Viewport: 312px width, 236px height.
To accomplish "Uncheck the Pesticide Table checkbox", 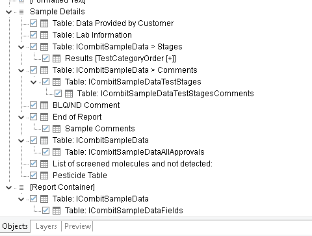I will tap(33, 175).
